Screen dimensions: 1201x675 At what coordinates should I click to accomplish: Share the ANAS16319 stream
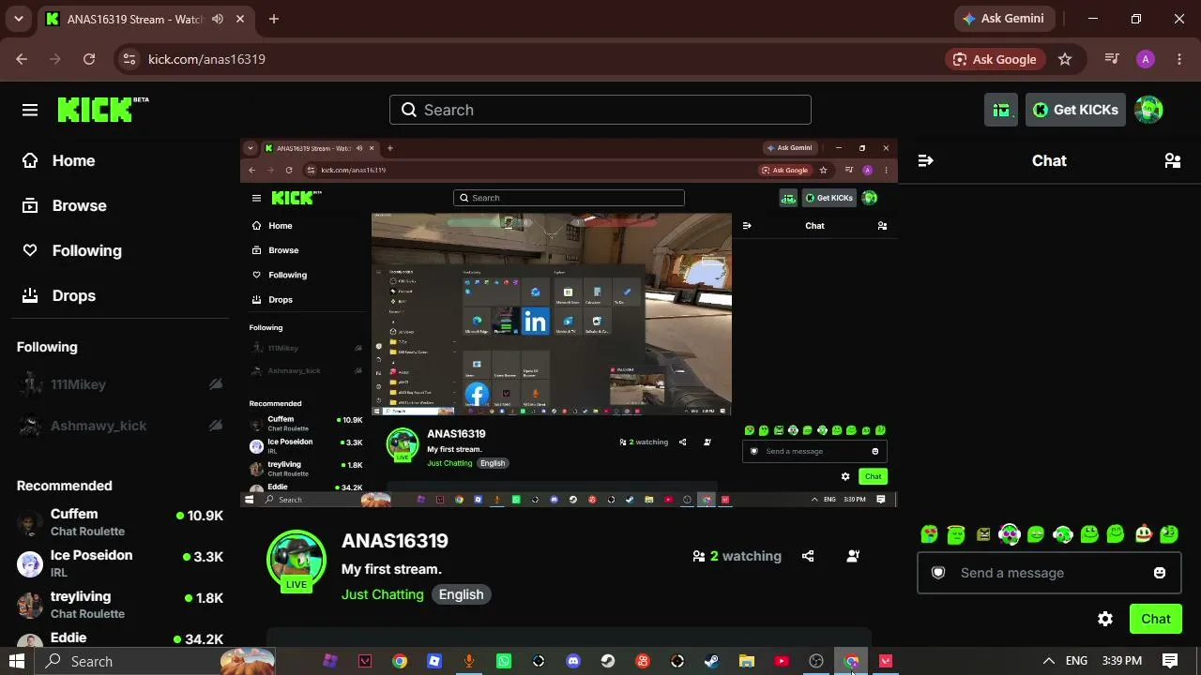(808, 556)
